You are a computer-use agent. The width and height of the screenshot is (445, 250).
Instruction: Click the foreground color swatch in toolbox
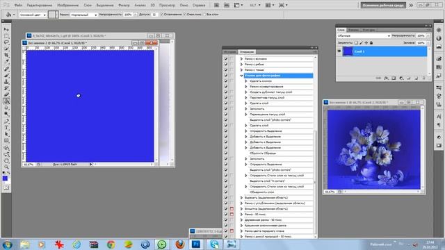5,178
